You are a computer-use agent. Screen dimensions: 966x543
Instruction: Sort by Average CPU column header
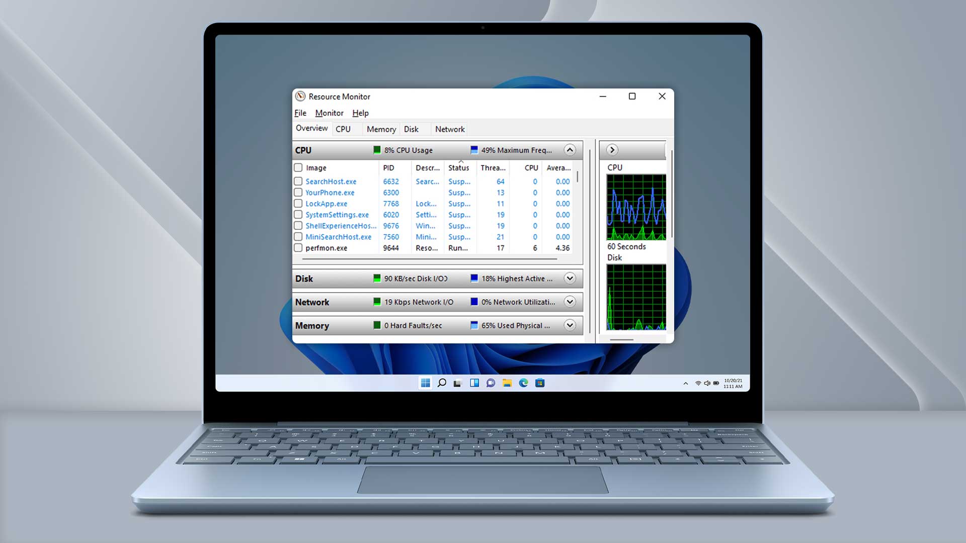coord(557,167)
